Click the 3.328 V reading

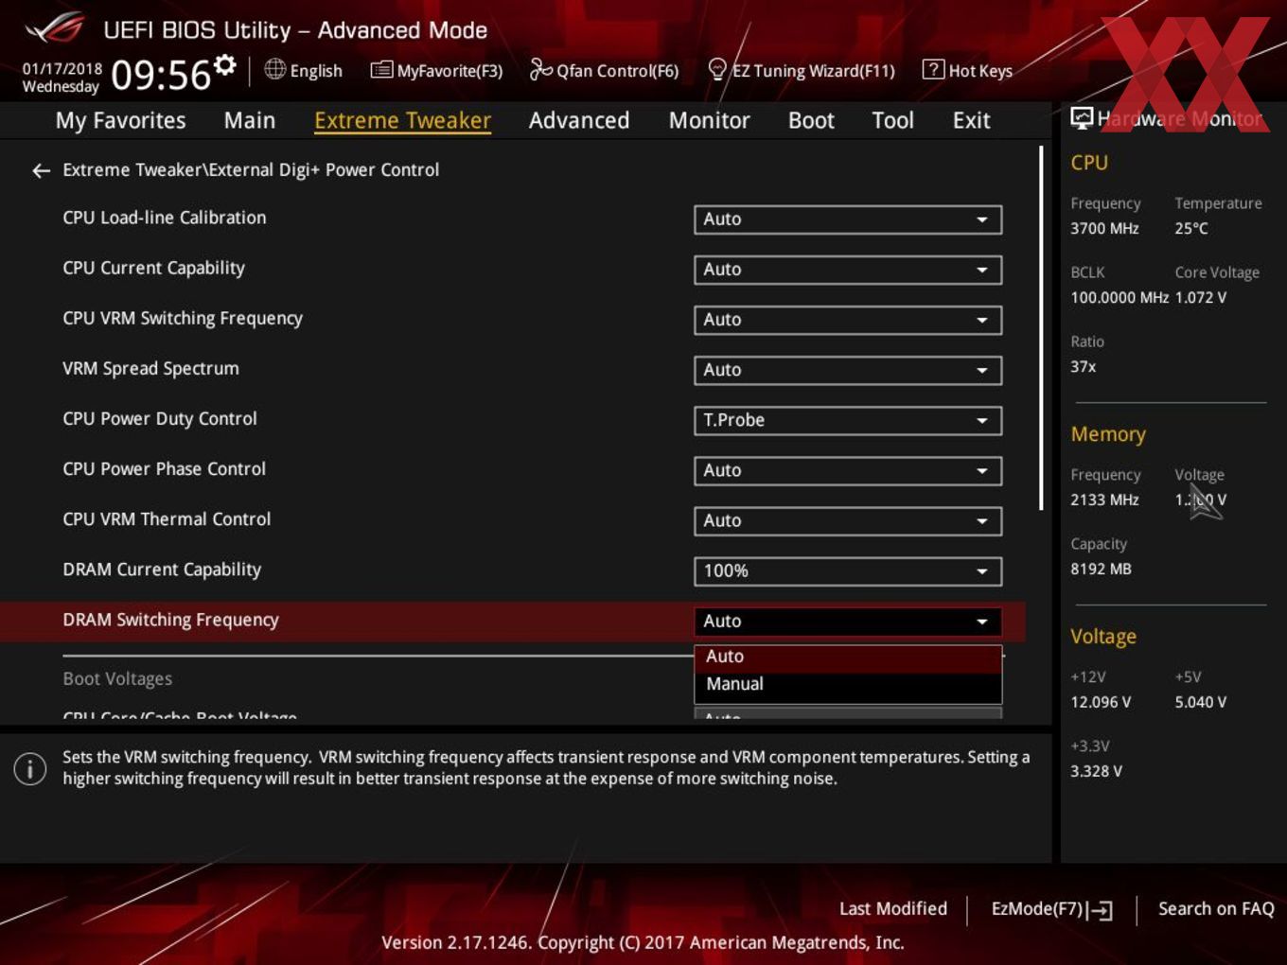[1096, 771]
